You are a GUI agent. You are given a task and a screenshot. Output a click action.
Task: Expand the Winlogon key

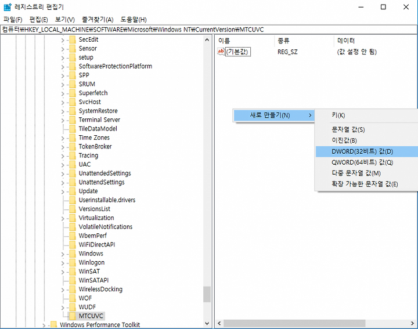click(63, 263)
